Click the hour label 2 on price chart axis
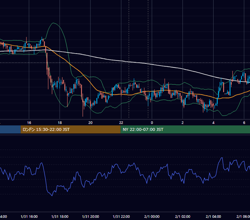 coord(183,123)
